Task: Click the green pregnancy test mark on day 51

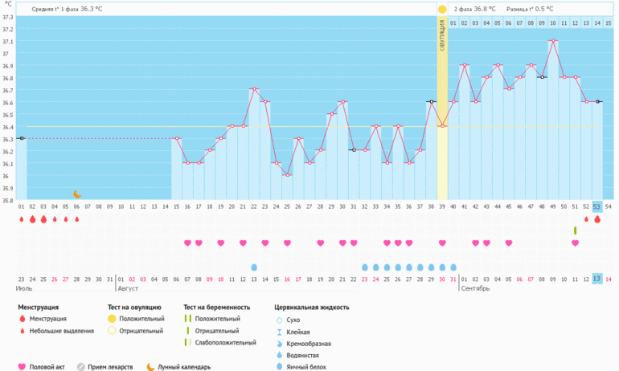Action: point(575,230)
